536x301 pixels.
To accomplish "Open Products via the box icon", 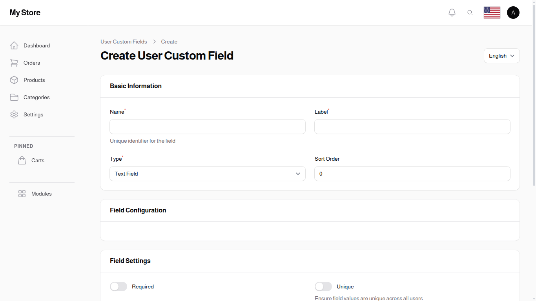I will (x=14, y=80).
